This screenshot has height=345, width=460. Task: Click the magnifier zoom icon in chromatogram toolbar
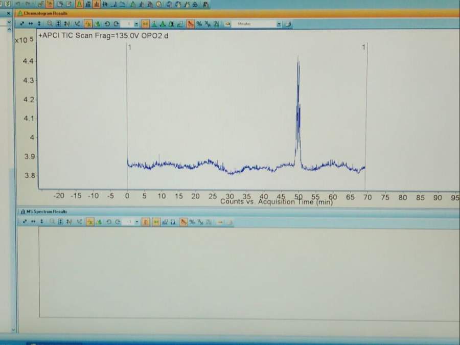click(50, 24)
